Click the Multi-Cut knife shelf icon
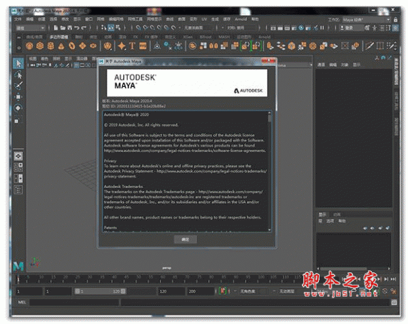 pos(369,46)
